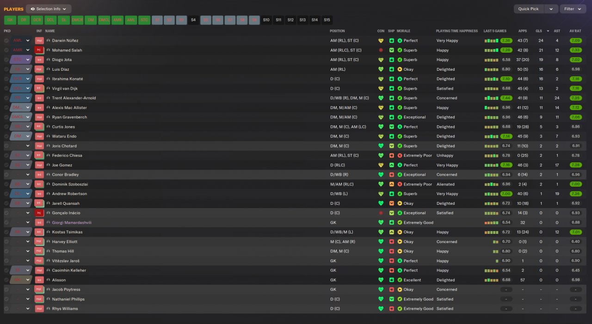Click Mohamed Salah's red injury condition icon

[381, 50]
